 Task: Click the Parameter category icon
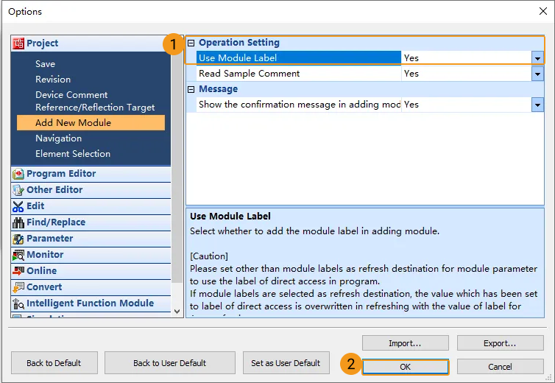(x=18, y=239)
